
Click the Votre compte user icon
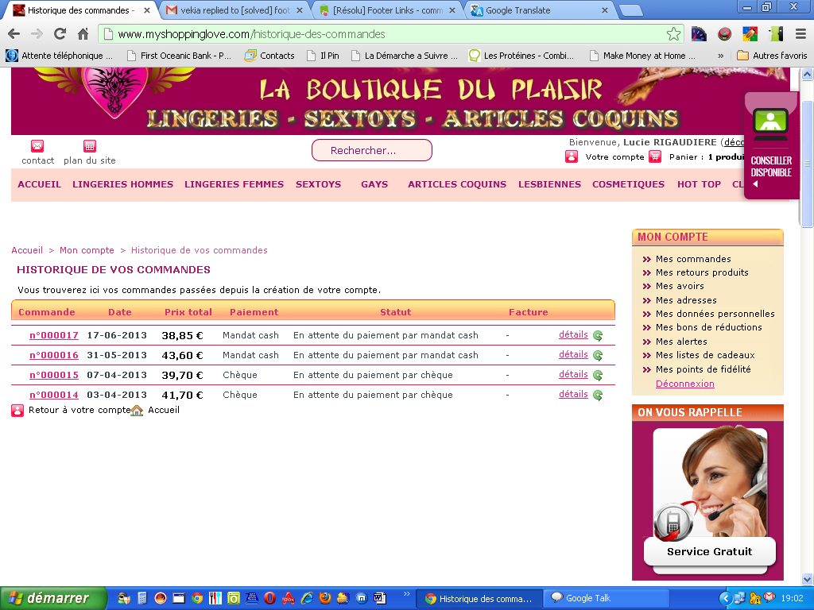click(x=572, y=156)
